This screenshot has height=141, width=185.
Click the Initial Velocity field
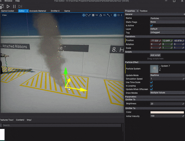pos(167,116)
